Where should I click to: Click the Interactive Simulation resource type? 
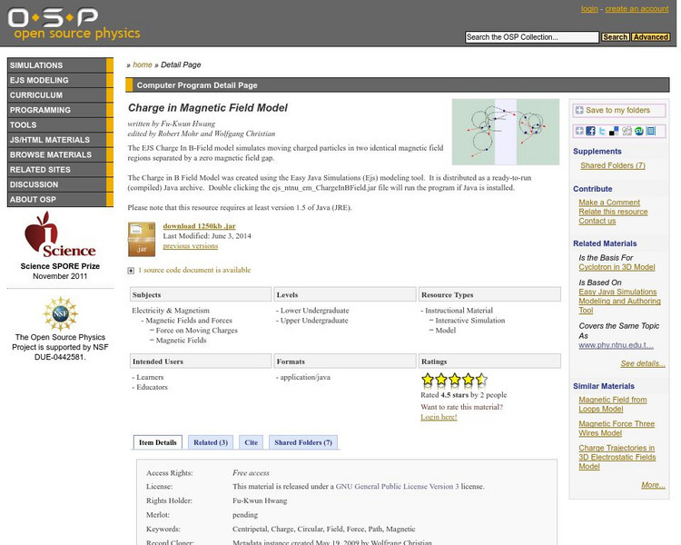[x=470, y=321]
